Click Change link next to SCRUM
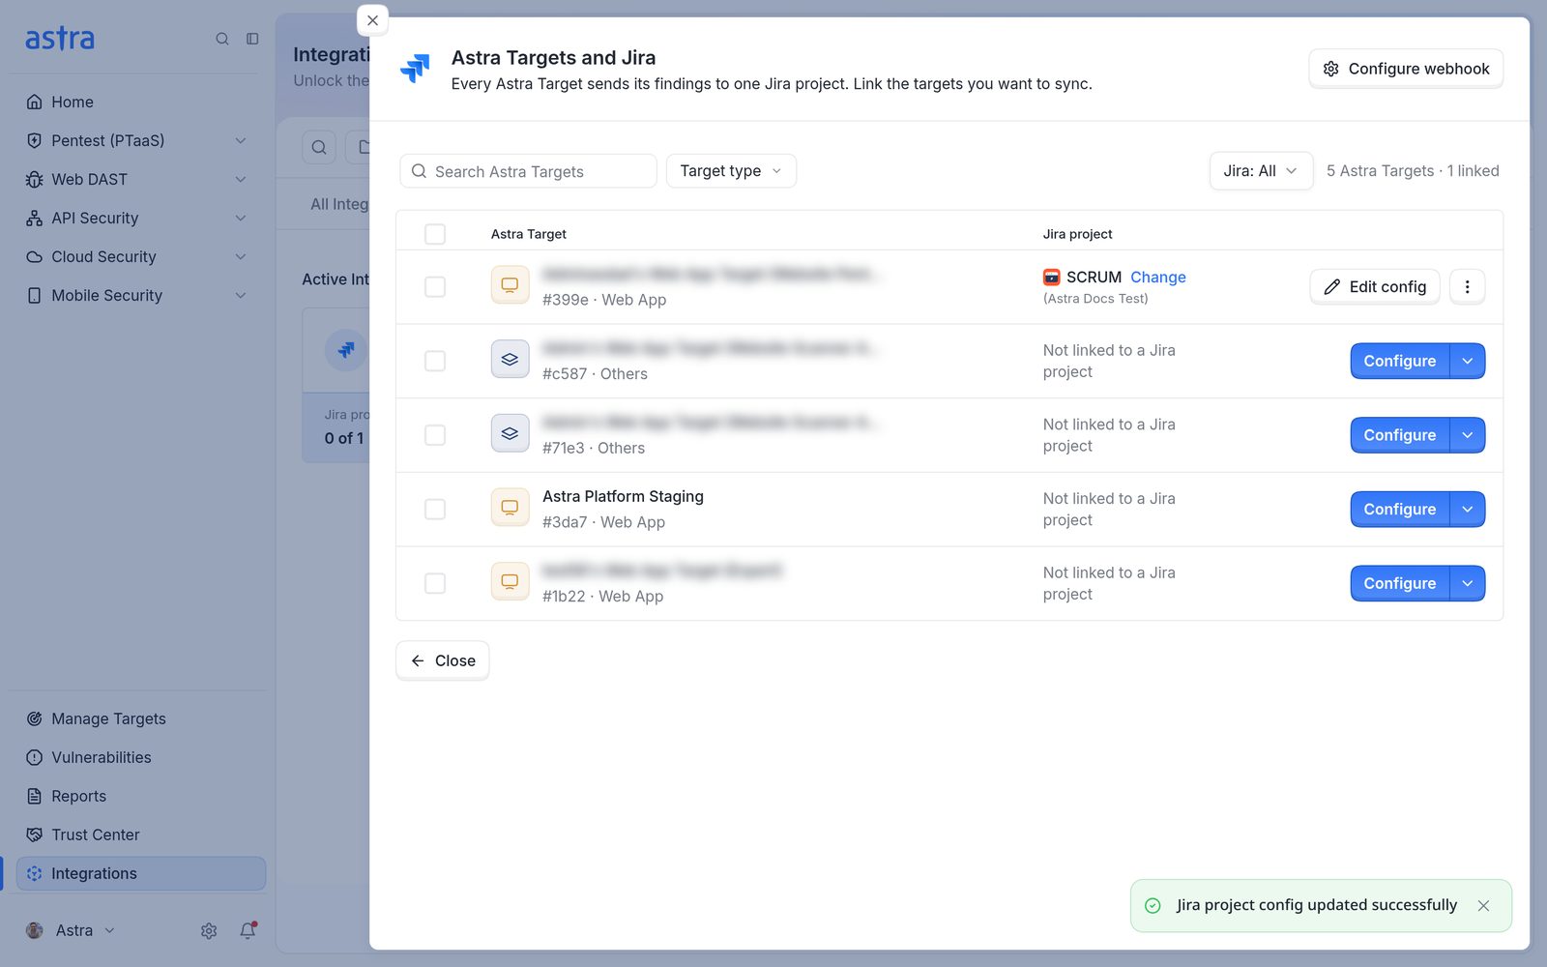The height and width of the screenshot is (967, 1547). [1158, 277]
